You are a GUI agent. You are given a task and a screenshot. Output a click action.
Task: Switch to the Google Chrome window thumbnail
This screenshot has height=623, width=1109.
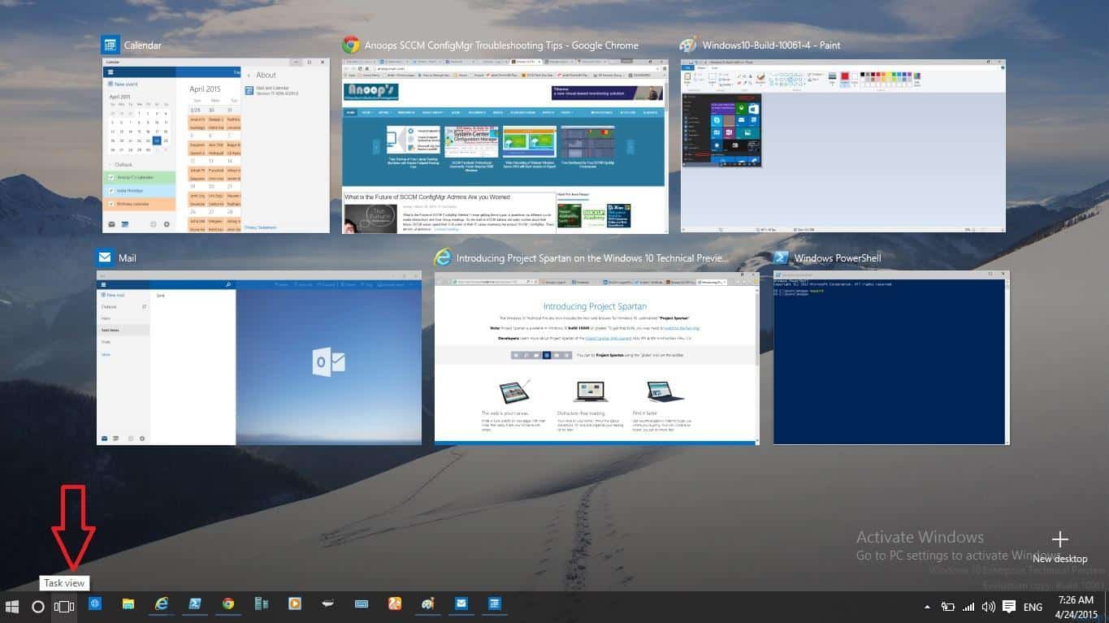[504, 145]
